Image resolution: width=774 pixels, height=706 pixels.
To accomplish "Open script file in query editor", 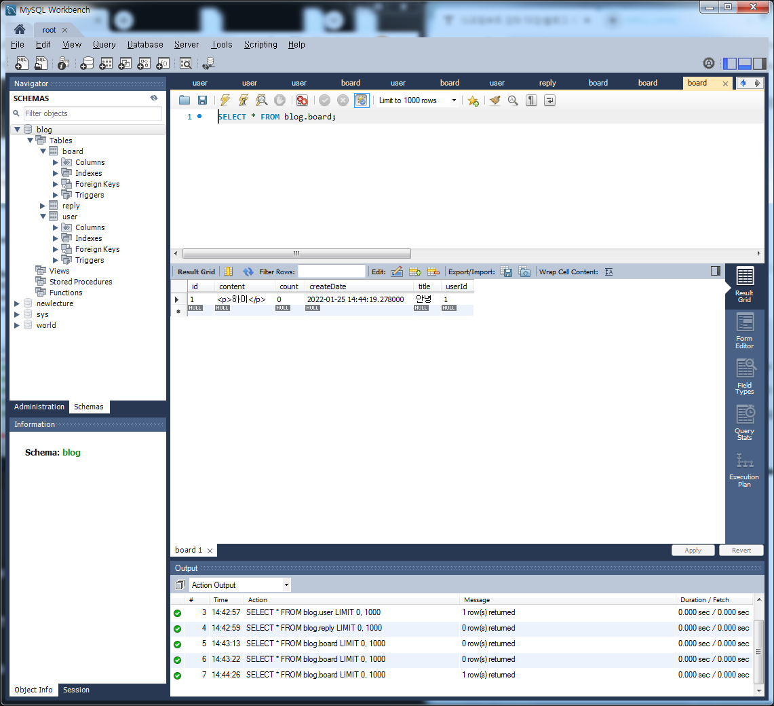I will 185,100.
